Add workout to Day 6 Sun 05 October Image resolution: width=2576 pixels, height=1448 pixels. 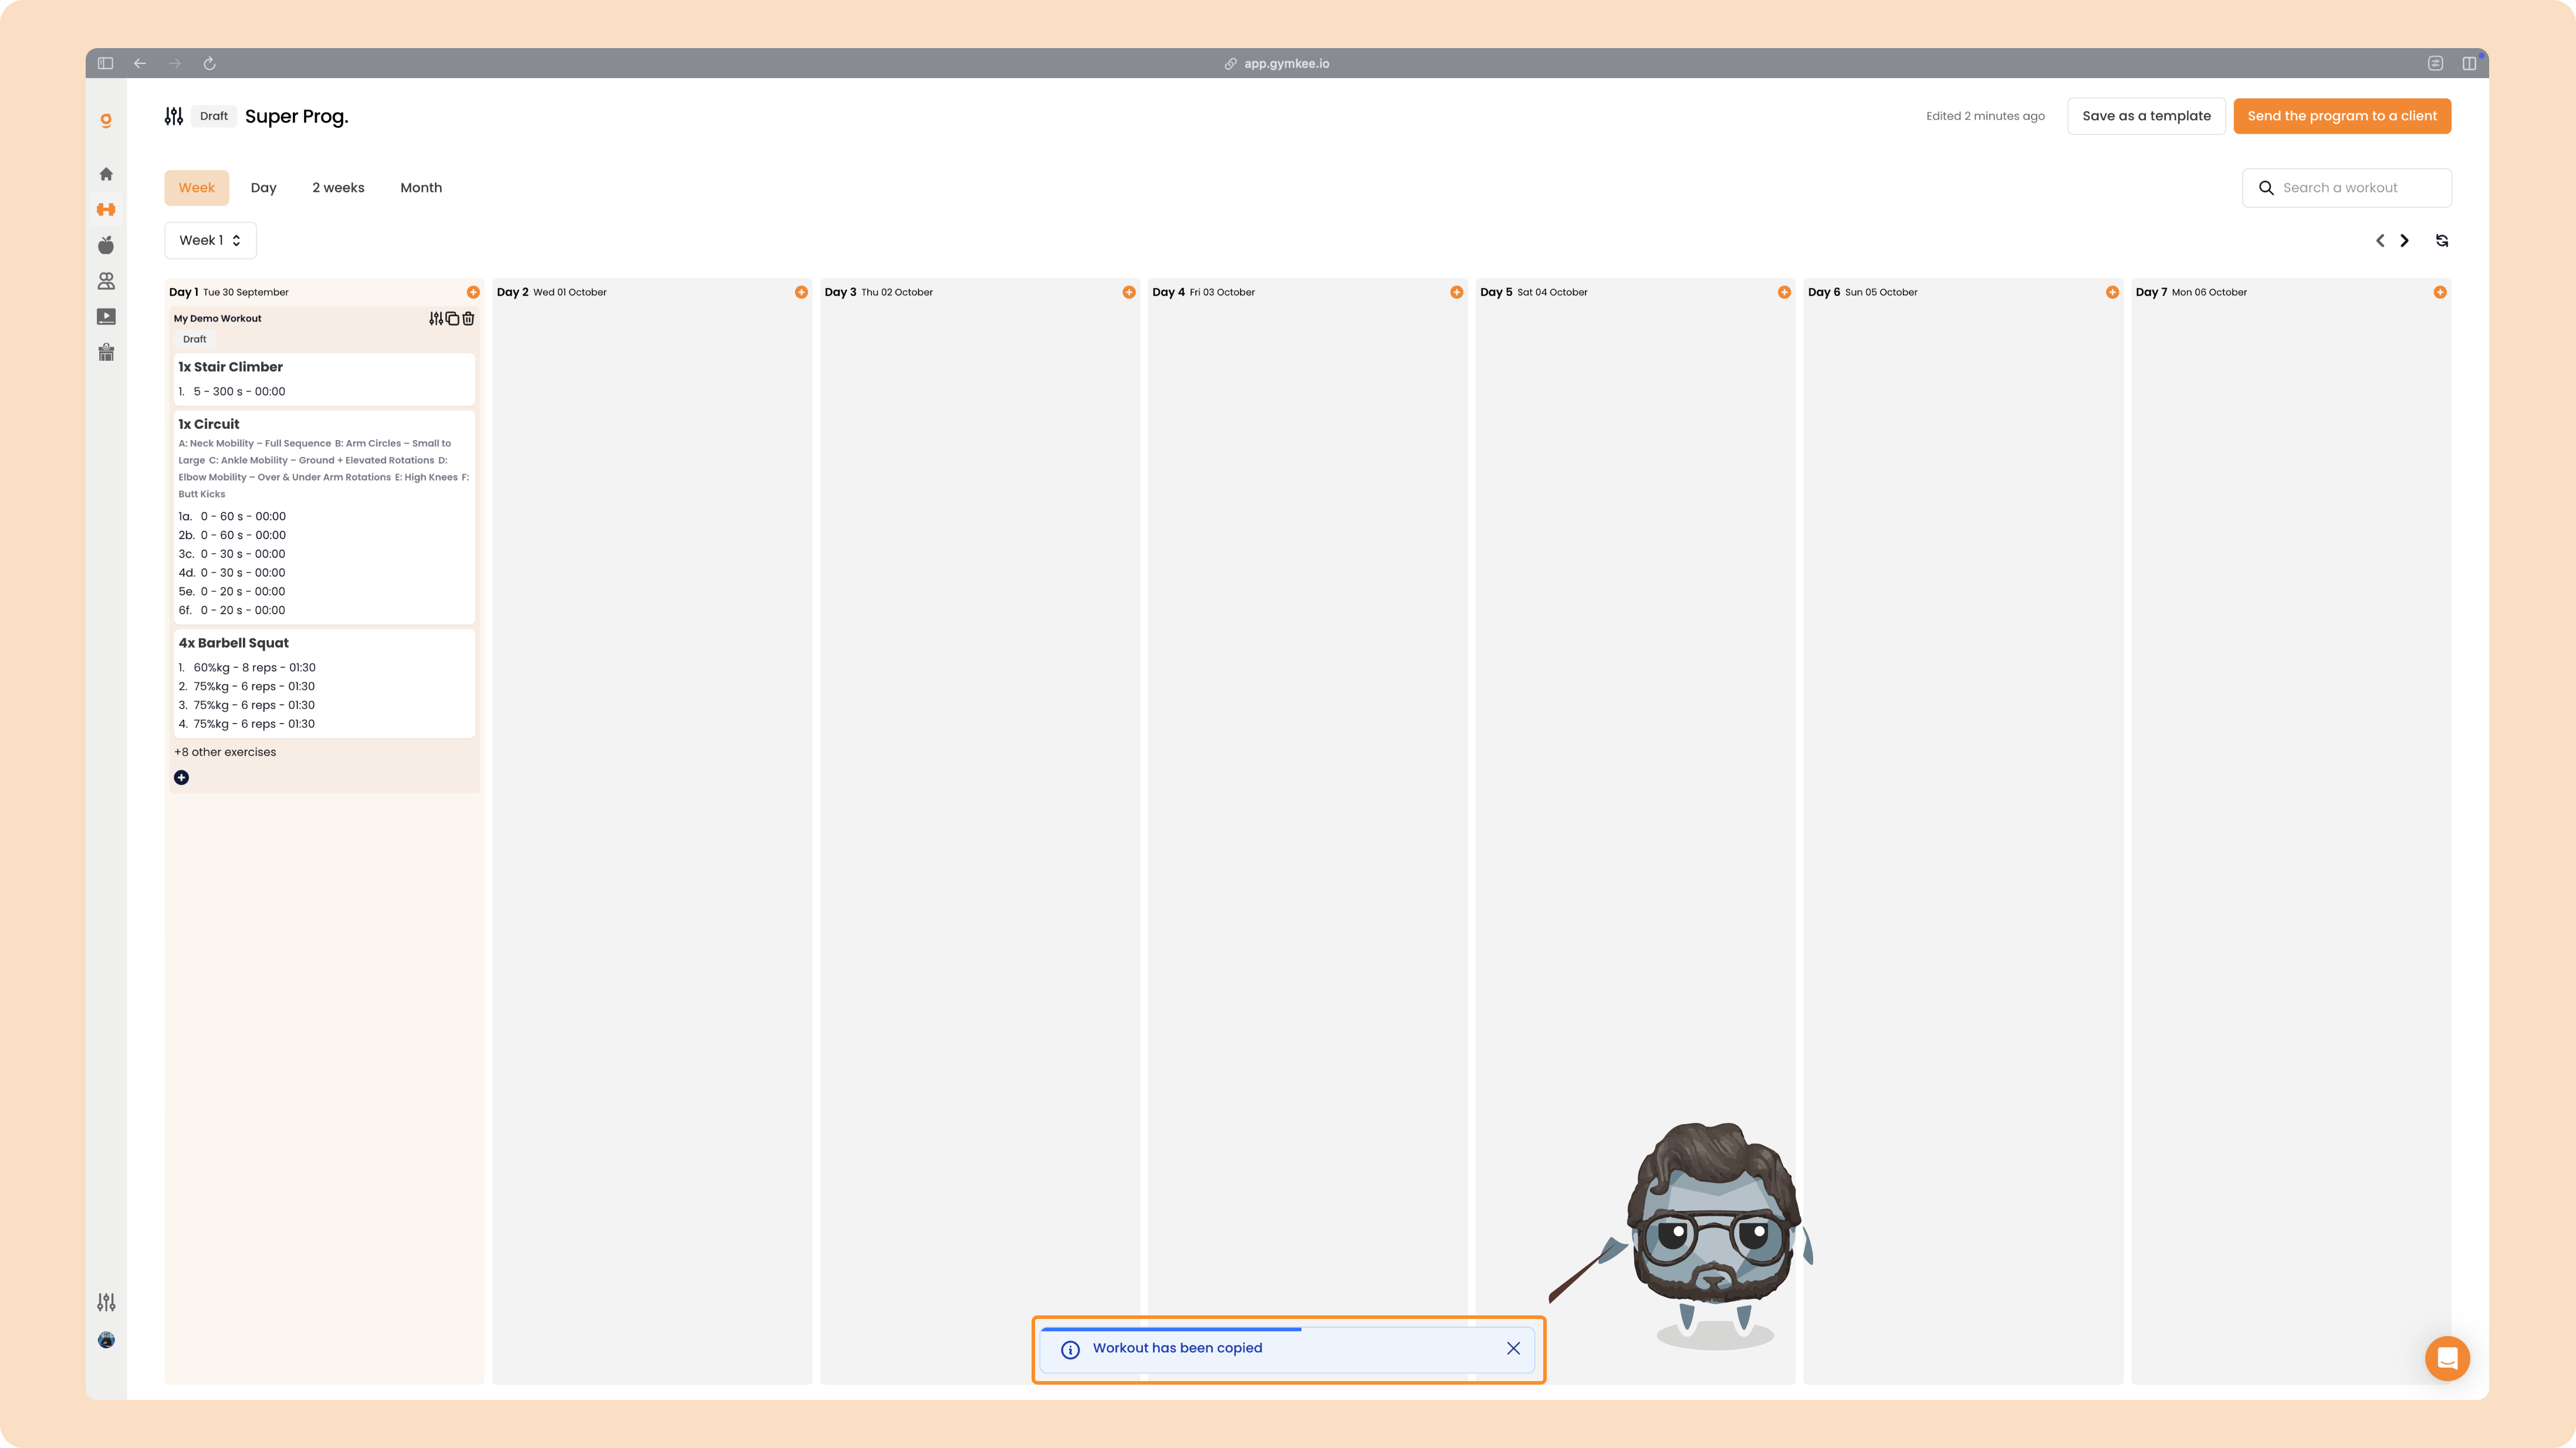2112,292
